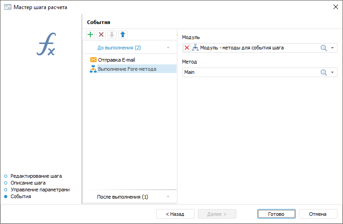Screen dimensions: 343x224
Task: Click the < Назад button
Action: [175, 214]
